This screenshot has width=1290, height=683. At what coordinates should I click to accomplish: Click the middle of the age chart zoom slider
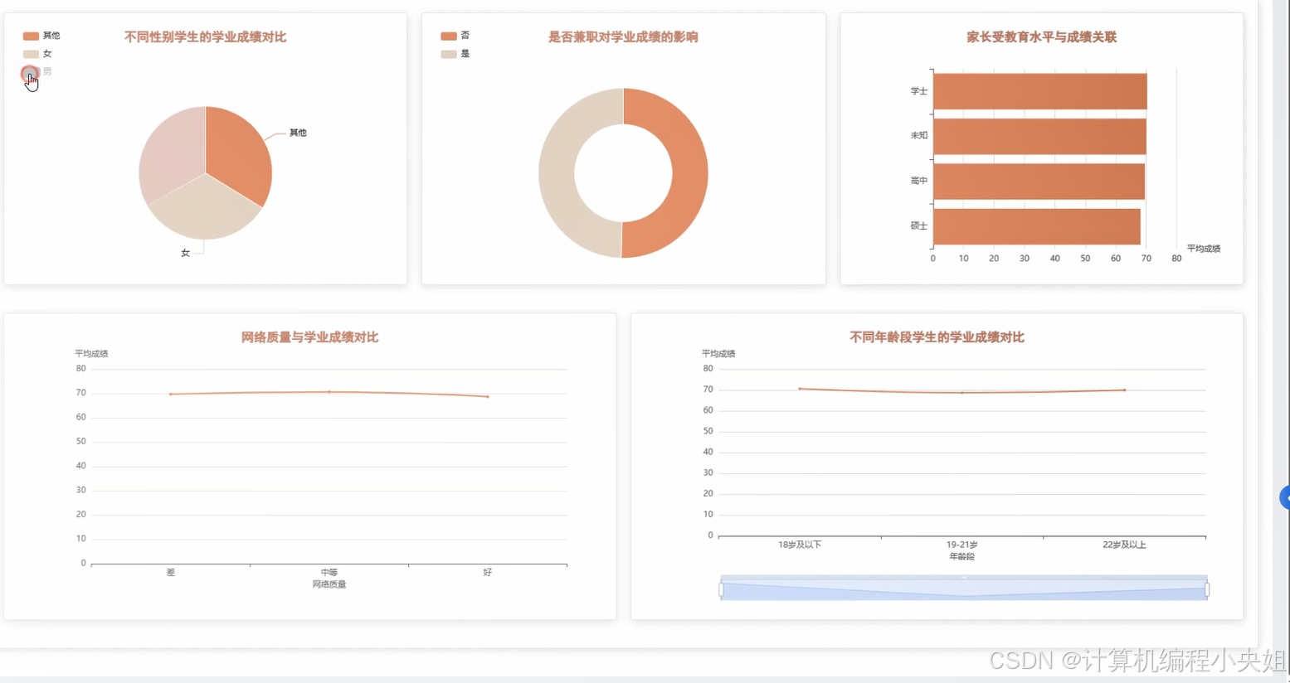(x=964, y=589)
